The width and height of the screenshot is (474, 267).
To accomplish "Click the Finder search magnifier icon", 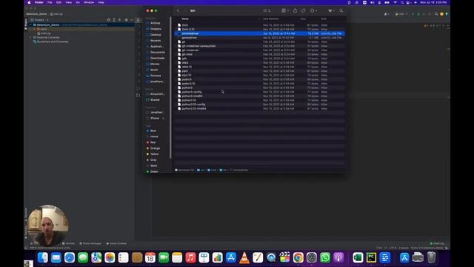I will pyautogui.click(x=341, y=10).
